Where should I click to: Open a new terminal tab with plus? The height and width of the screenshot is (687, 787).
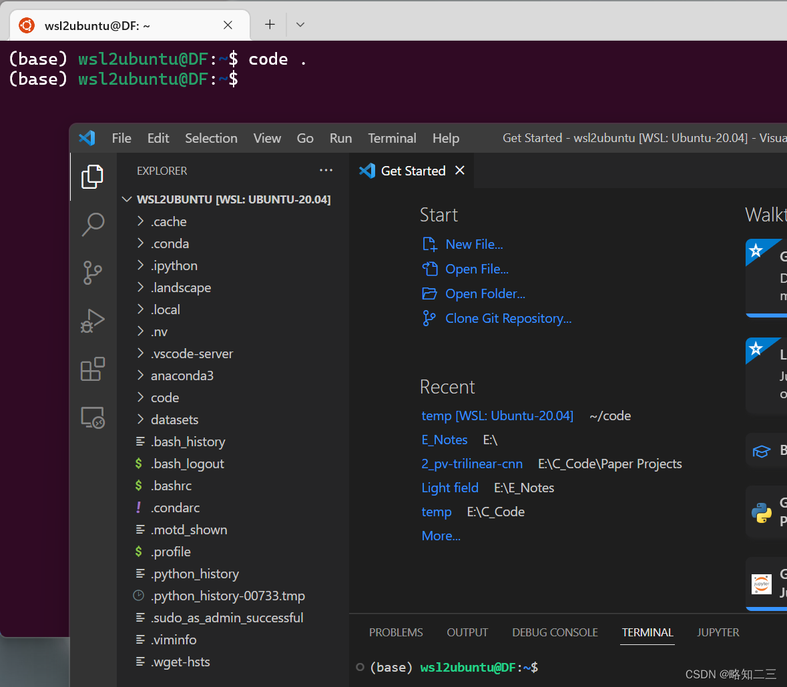(270, 25)
